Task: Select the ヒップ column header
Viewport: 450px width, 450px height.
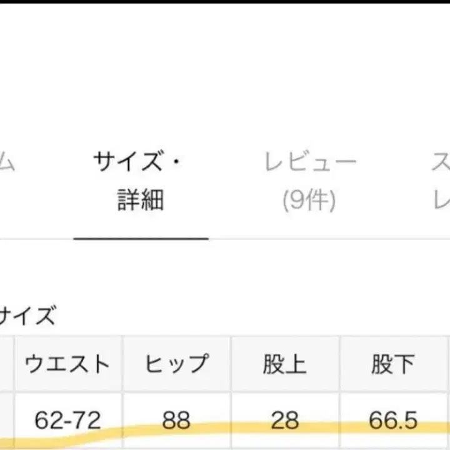Action: pos(176,364)
